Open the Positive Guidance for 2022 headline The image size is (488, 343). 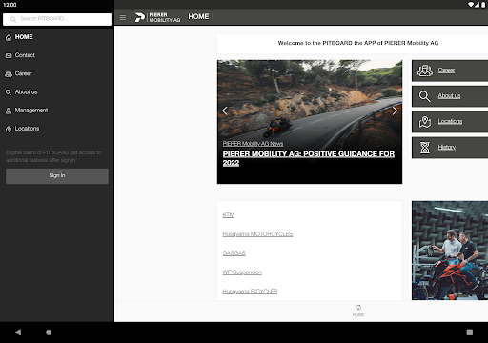(x=309, y=158)
